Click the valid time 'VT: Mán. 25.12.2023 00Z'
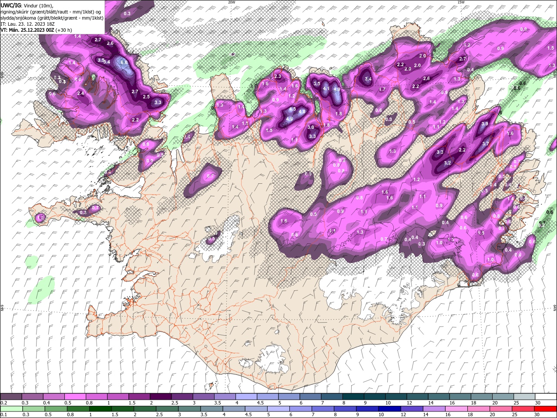The height and width of the screenshot is (418, 557). click(x=27, y=30)
